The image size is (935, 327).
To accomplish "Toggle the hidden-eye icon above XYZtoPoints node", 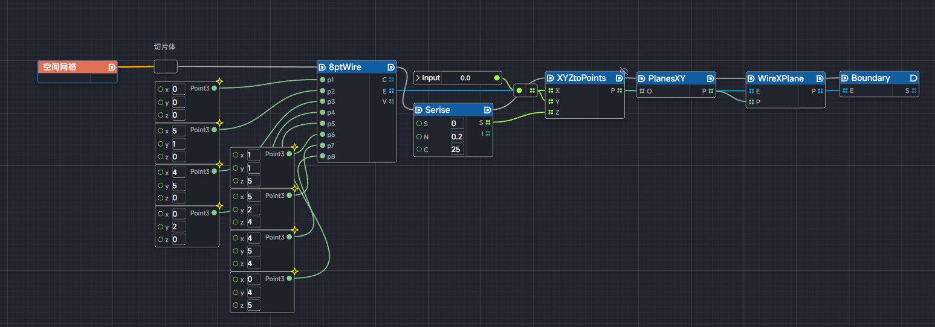I will 624,71.
